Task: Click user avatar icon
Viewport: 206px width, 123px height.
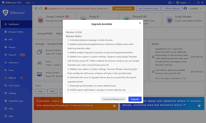Action: (x=185, y=8)
